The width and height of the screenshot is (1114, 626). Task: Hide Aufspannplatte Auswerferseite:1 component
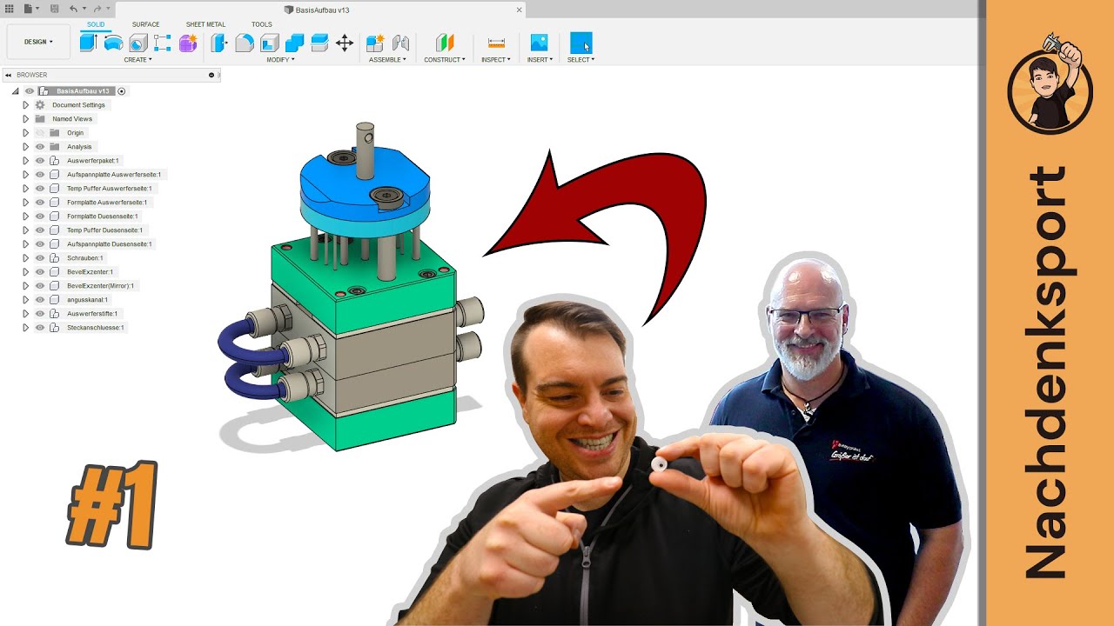(40, 175)
